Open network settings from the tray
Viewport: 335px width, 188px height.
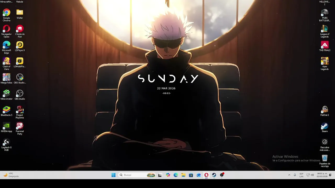pyautogui.click(x=308, y=175)
